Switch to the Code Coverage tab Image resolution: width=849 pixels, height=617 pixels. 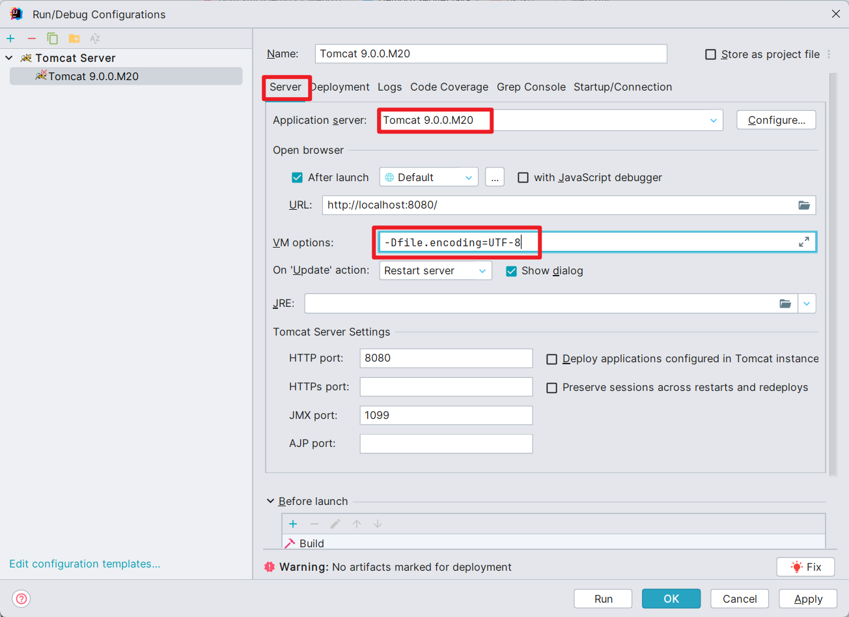(449, 87)
